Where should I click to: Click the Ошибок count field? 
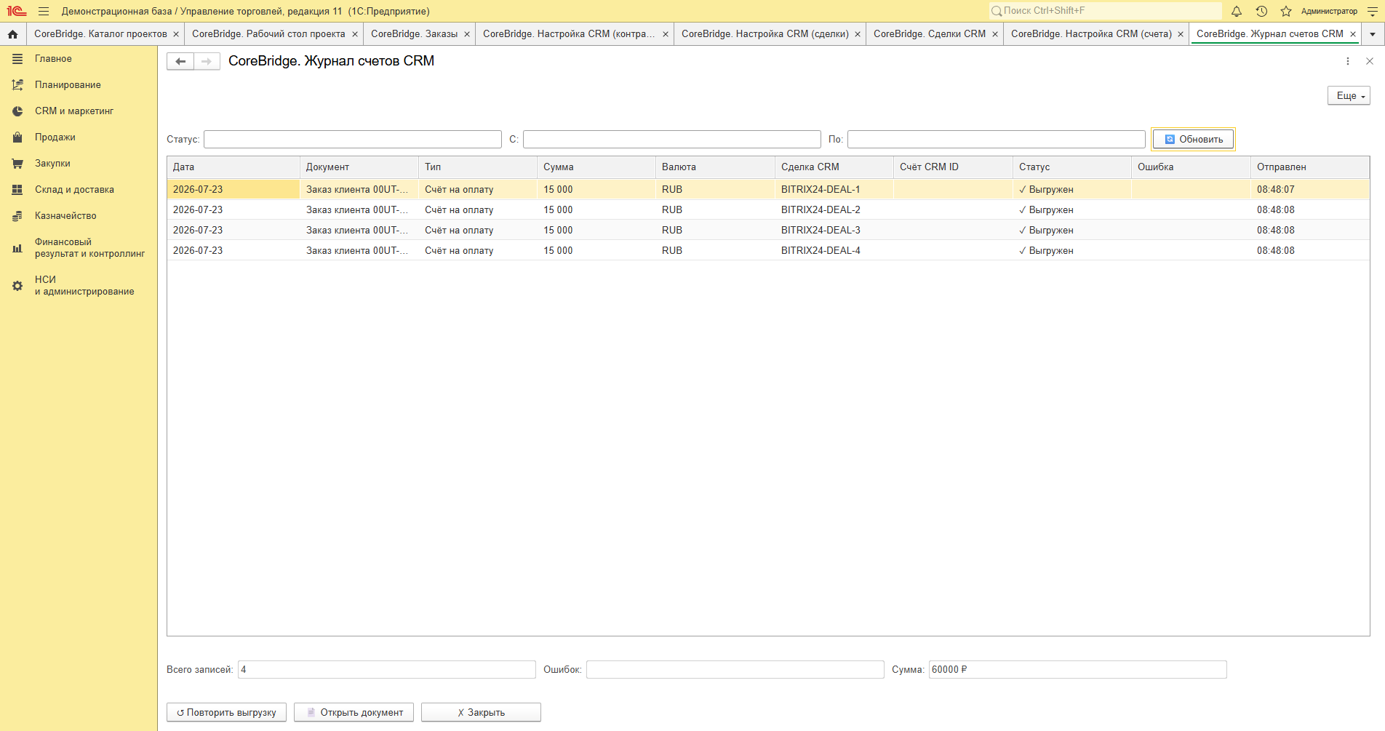point(735,670)
